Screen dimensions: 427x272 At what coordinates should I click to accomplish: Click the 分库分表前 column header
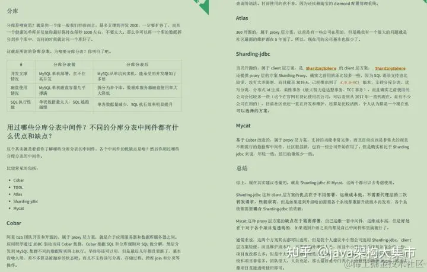(65, 65)
